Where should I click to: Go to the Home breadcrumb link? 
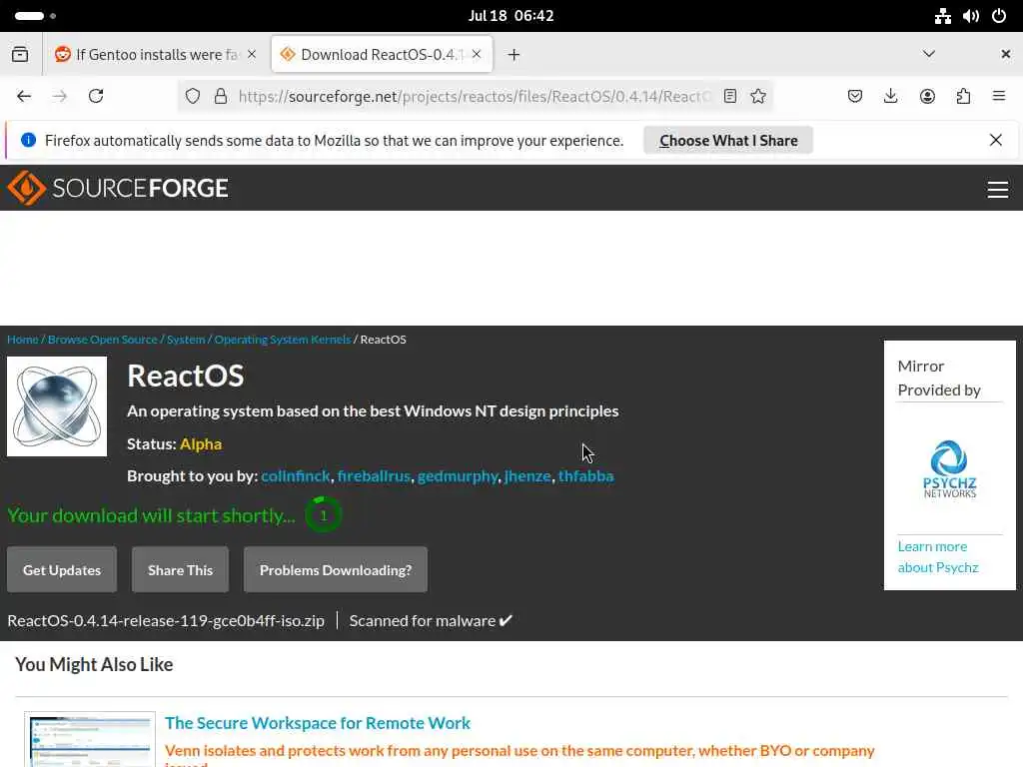(23, 340)
